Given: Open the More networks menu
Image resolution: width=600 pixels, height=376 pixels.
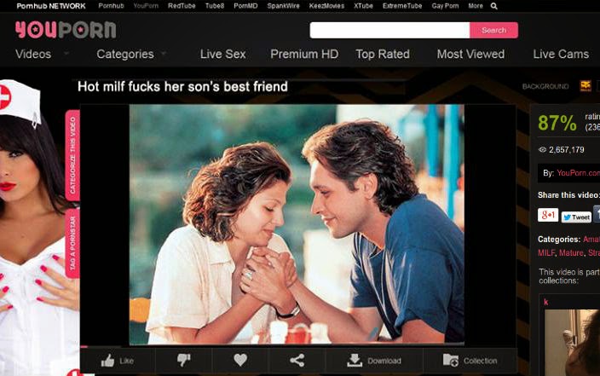Looking at the screenshot, I should tap(476, 6).
